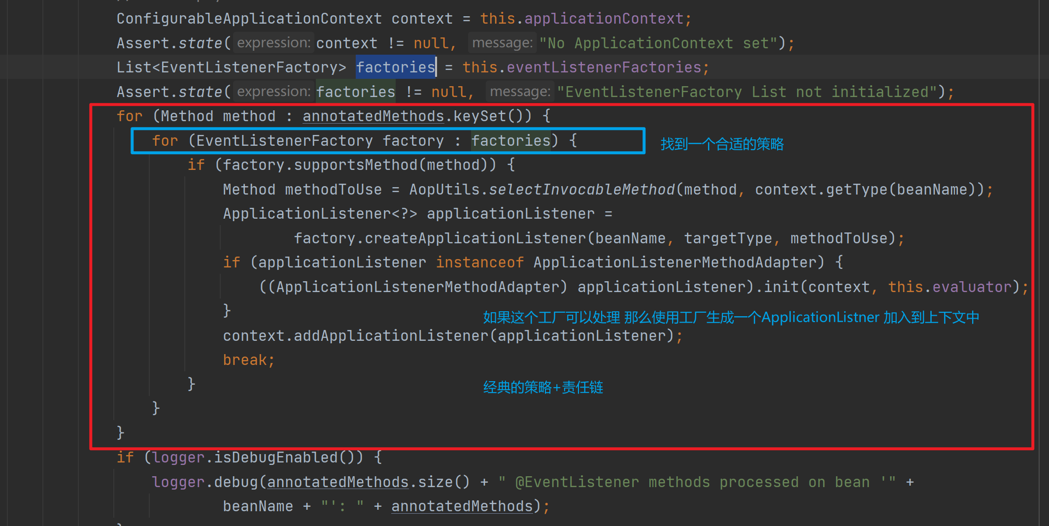Click the for keyword of the Method loop
Image resolution: width=1049 pixels, height=526 pixels.
pos(130,116)
